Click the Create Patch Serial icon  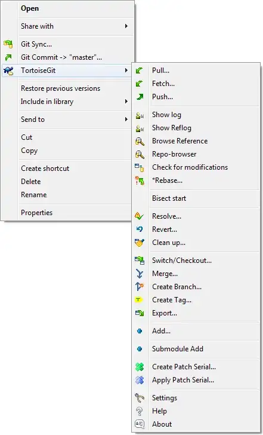pos(140,367)
